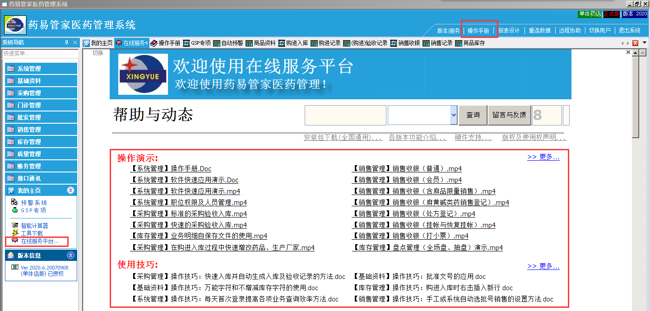Screen dimensions: 650x311
Task: Open the tab list dropdown arrow in tab bar
Action: (645, 43)
